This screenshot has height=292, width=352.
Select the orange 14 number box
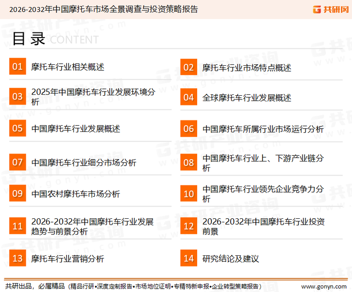(189, 258)
